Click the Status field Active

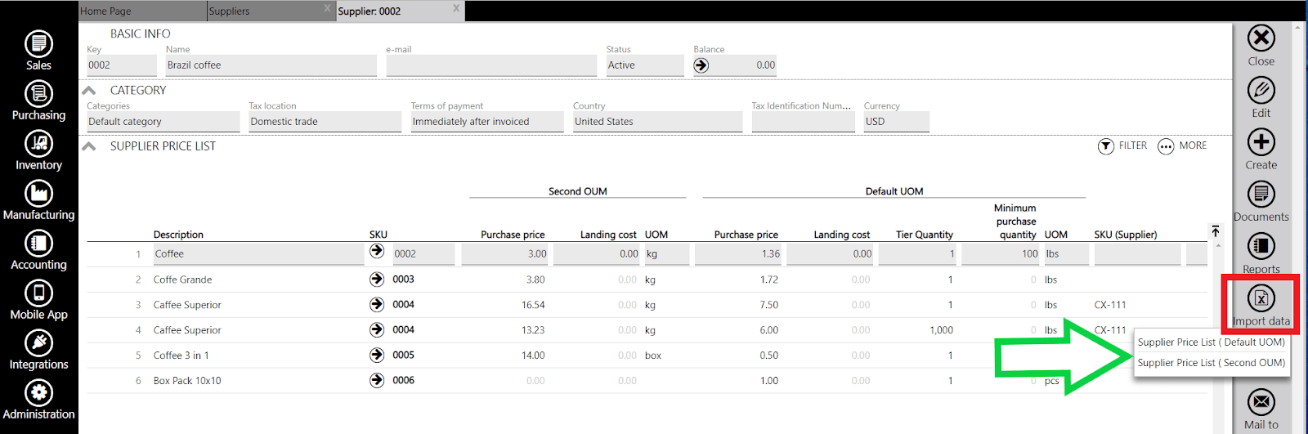[x=644, y=65]
